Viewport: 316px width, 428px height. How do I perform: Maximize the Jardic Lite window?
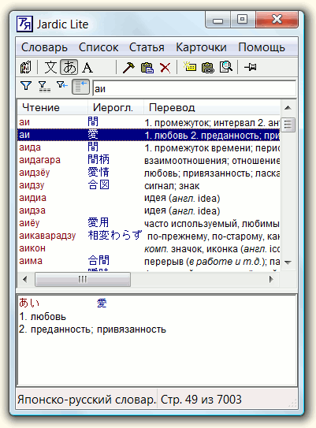[x=243, y=20]
